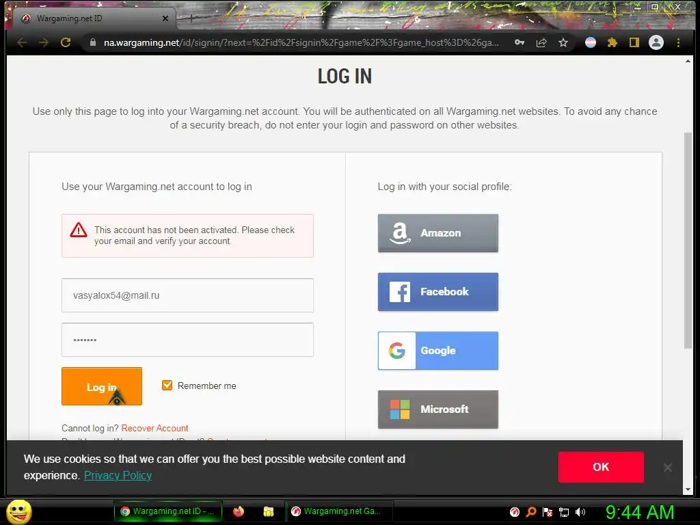This screenshot has width=700, height=525.
Task: Toggle the browser side panel icon
Action: coord(634,42)
